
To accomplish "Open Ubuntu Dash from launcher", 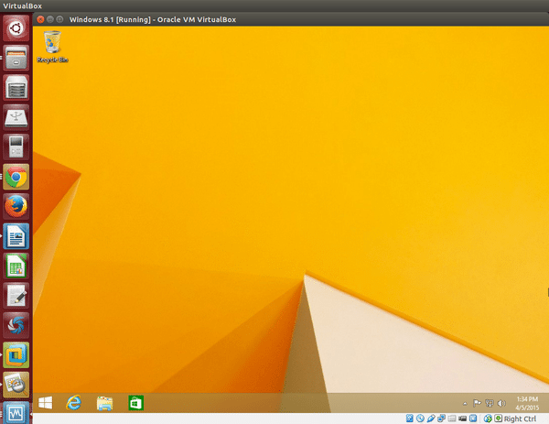I will click(x=16, y=28).
